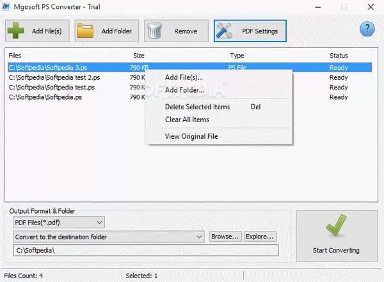This screenshot has width=384, height=282.
Task: Click the yellow folder Add Folder icon
Action: [x=85, y=31]
